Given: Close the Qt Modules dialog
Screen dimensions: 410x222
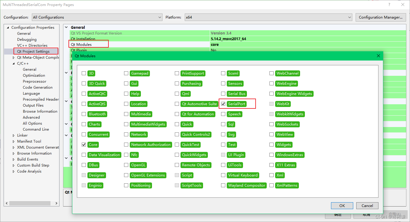Looking at the screenshot, I should (x=378, y=56).
